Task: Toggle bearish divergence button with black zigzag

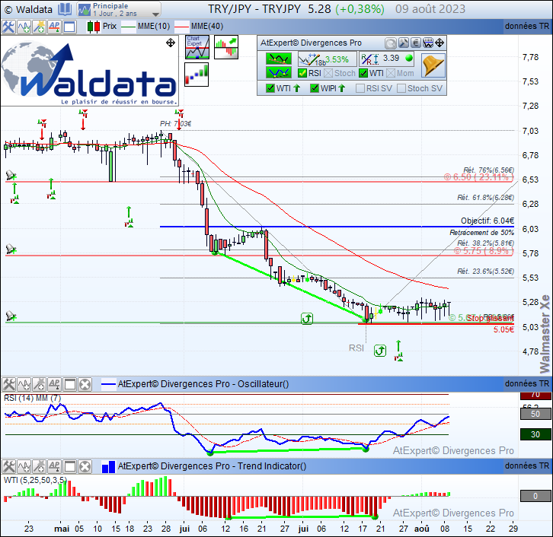Action: coord(279,59)
